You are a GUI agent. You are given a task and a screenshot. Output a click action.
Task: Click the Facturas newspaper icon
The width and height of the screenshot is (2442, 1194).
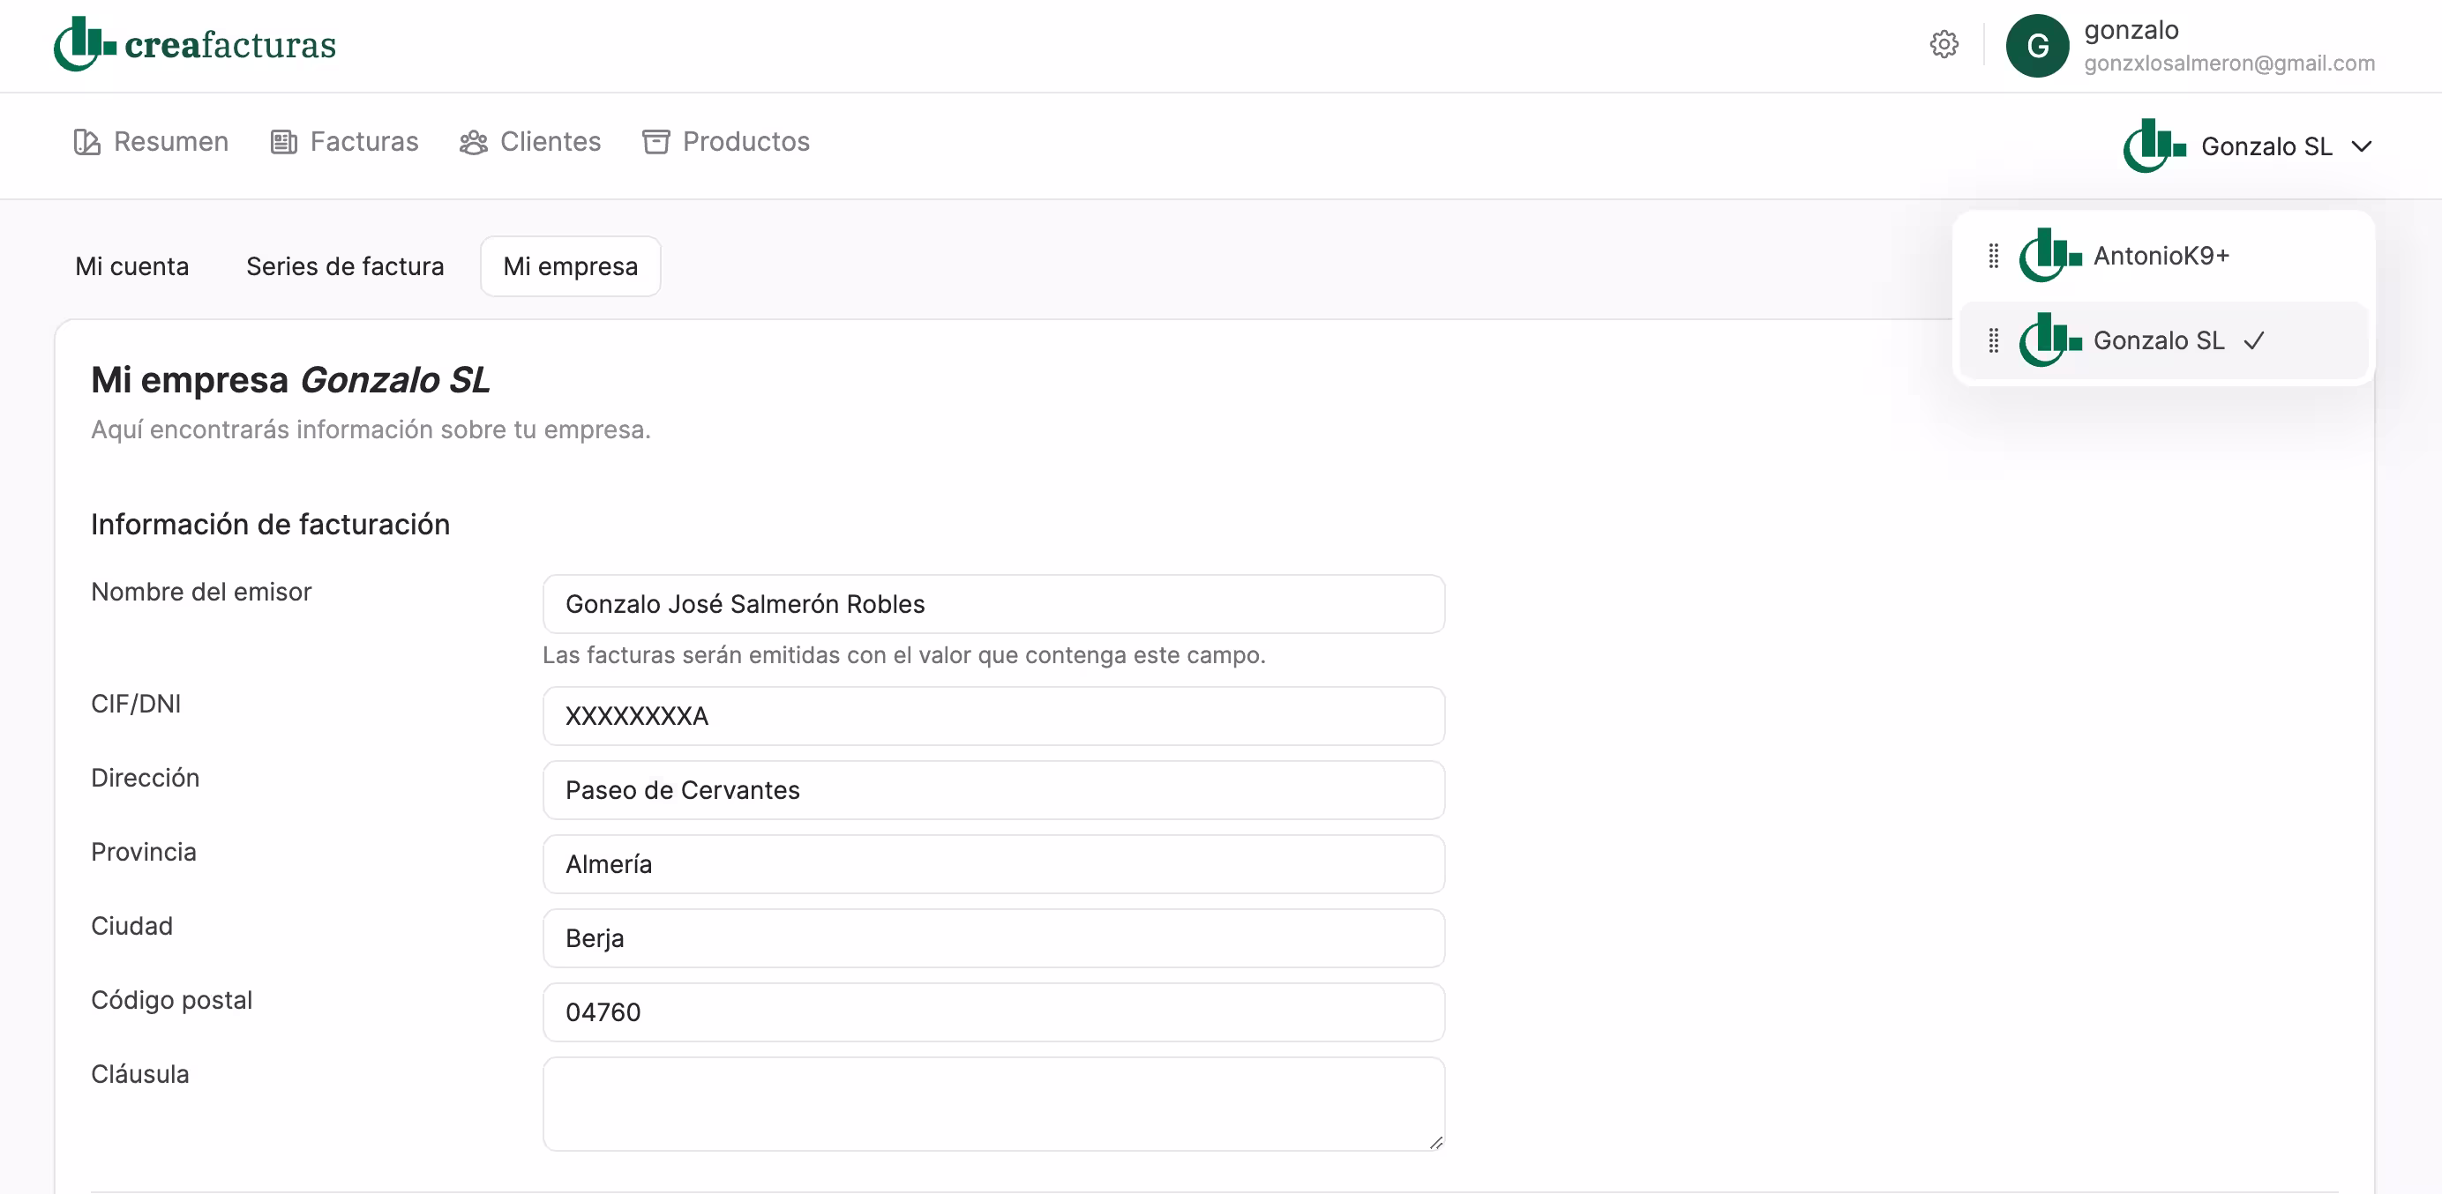point(283,142)
